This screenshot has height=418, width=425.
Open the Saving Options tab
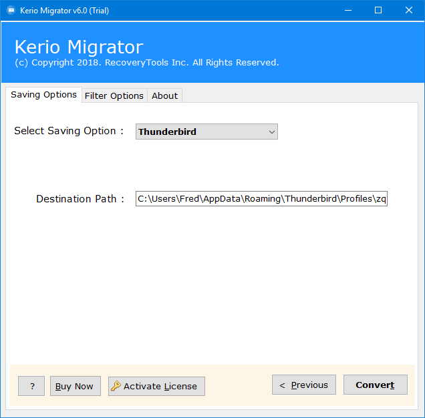coord(43,95)
